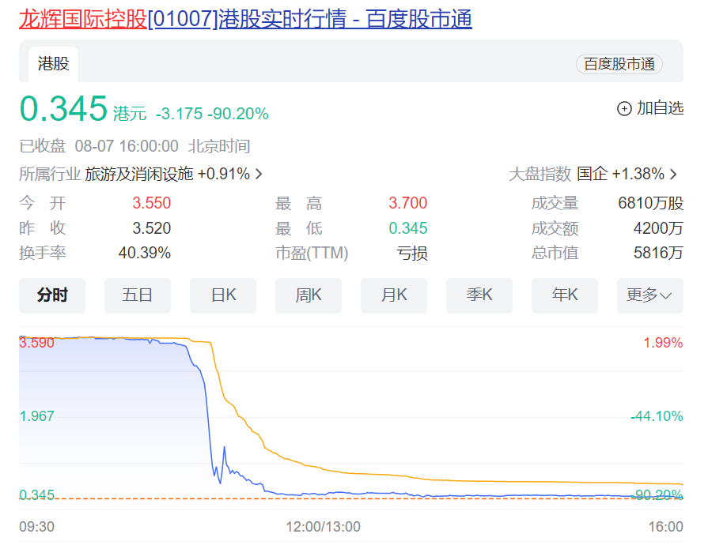The image size is (727, 545).
Task: Click 市盈(TTM) value 亏损
Action: click(x=412, y=254)
